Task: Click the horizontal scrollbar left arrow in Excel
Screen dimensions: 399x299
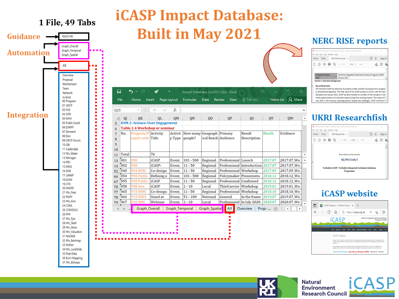Action: point(288,209)
